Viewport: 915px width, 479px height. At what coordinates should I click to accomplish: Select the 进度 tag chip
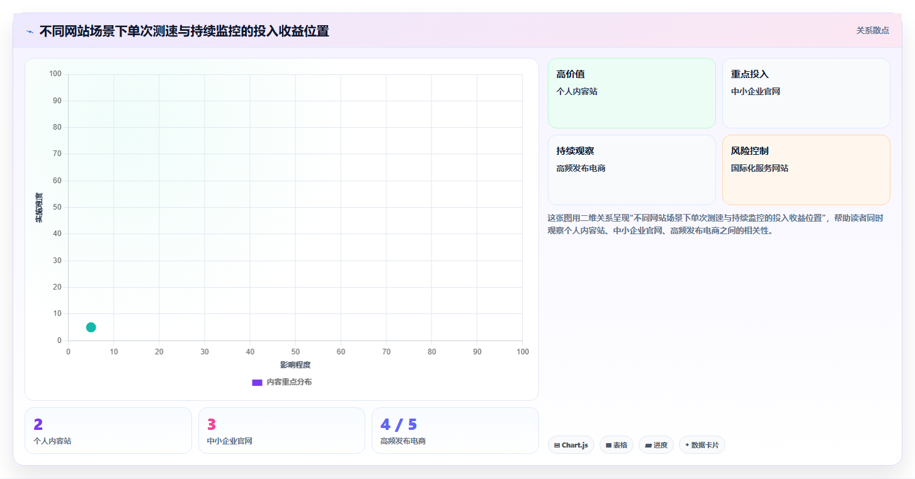pos(656,445)
